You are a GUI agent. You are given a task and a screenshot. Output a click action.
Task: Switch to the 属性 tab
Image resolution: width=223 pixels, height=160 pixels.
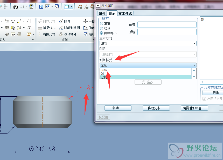click(x=102, y=14)
